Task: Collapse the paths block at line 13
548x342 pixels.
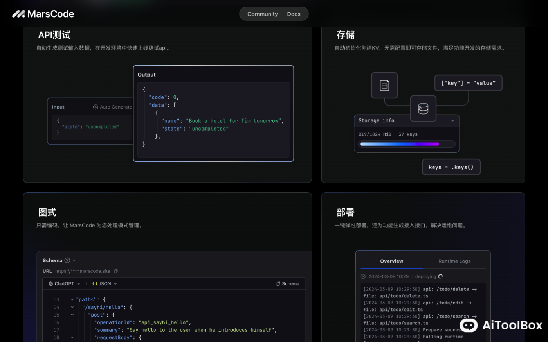Action: [x=72, y=299]
